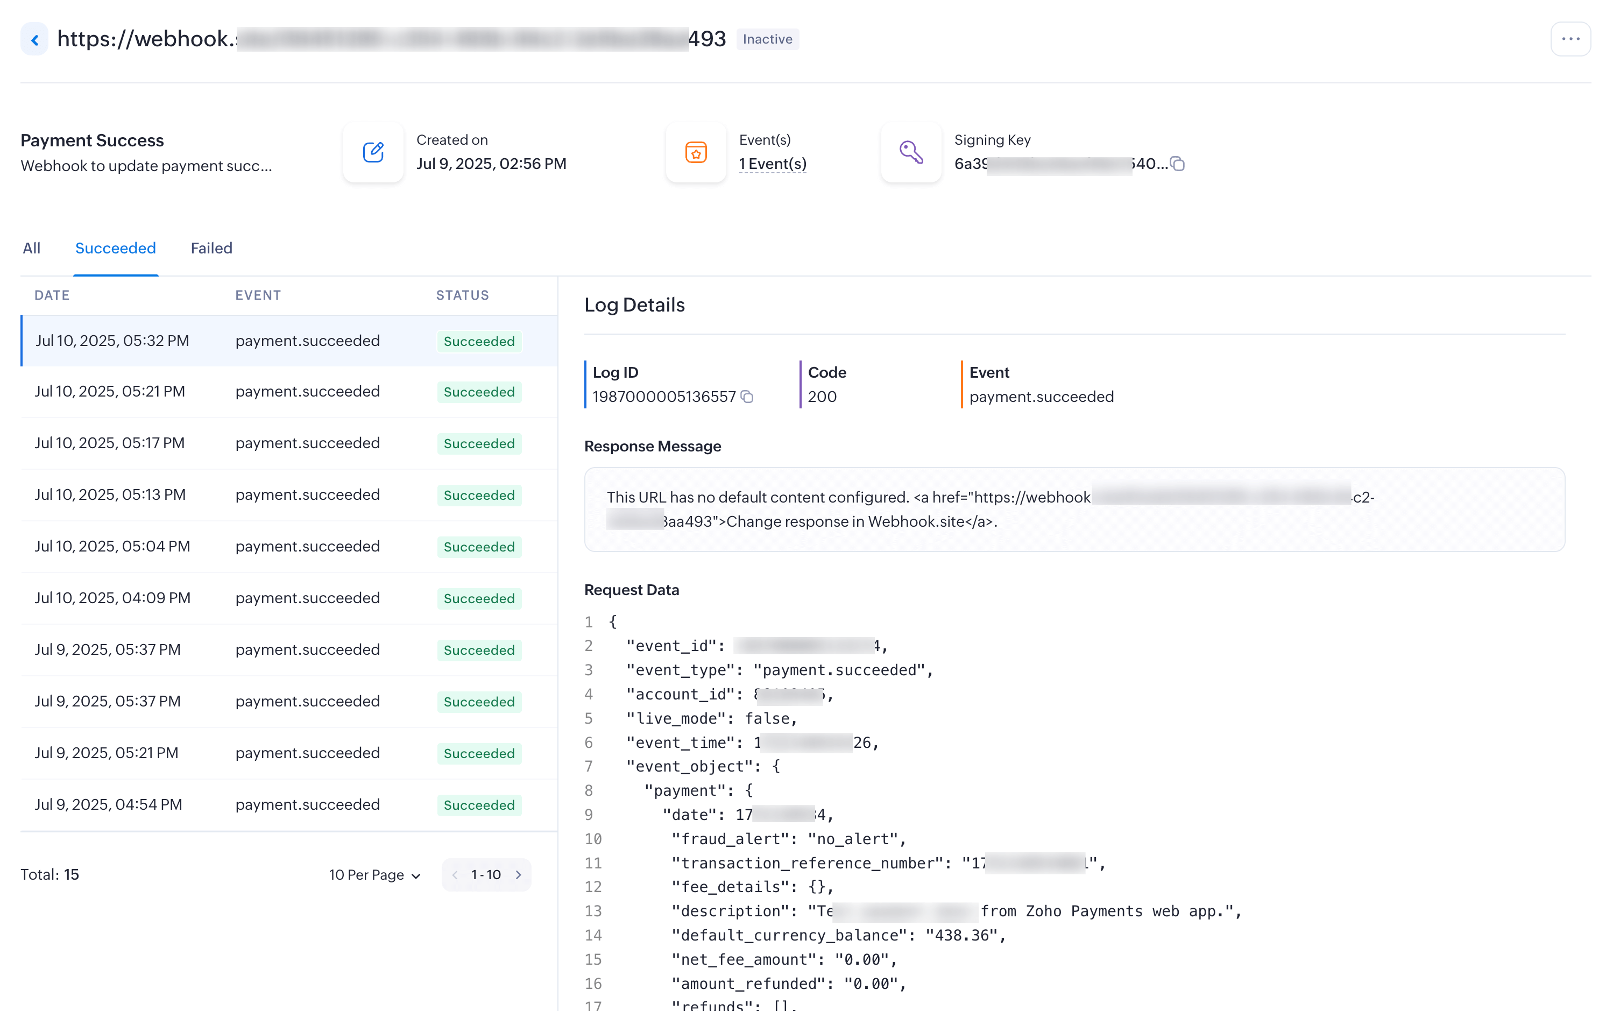
Task: Go to previous page of logs
Action: click(455, 874)
